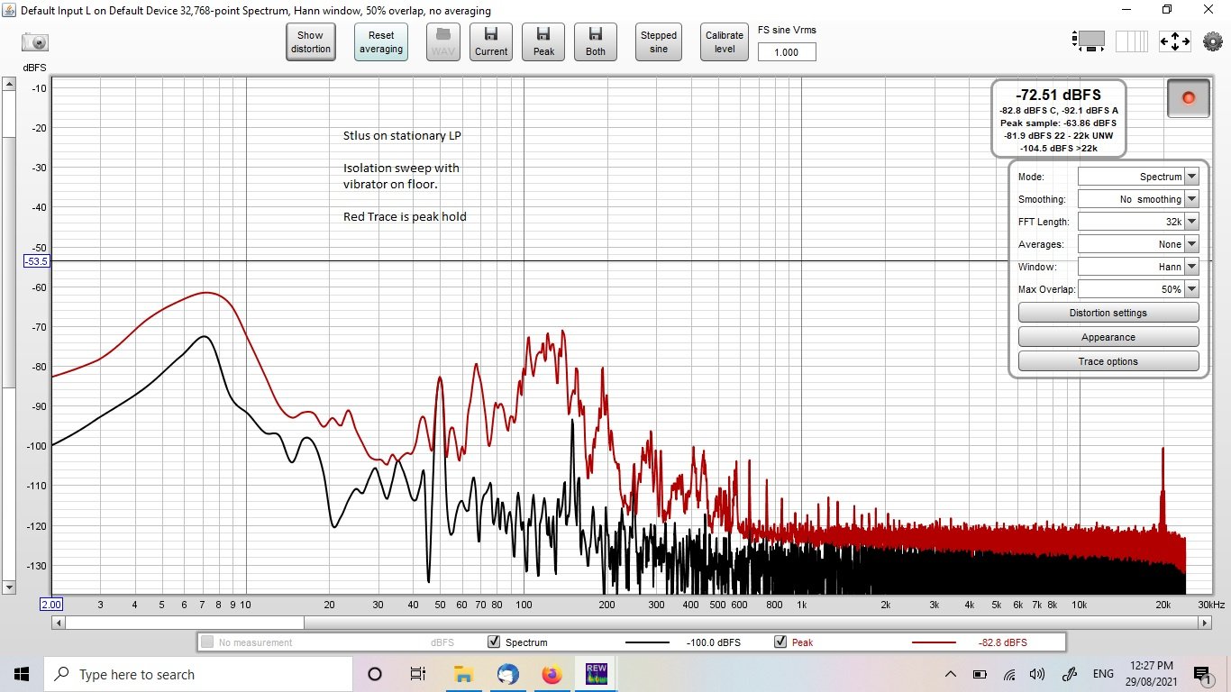Save the Current trace via disk button
1231x692 pixels.
pyautogui.click(x=491, y=42)
